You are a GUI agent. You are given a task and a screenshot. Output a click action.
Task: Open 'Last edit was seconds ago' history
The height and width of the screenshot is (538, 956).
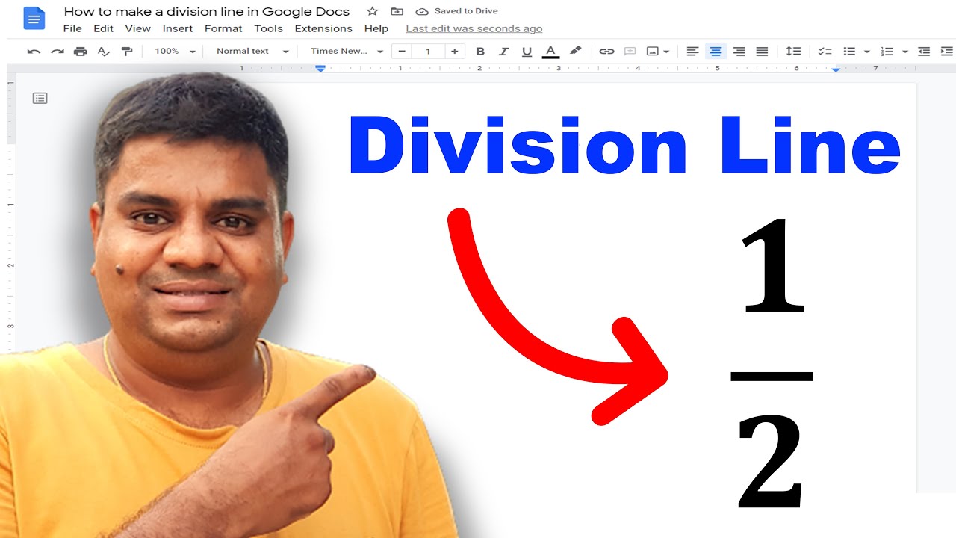474,29
